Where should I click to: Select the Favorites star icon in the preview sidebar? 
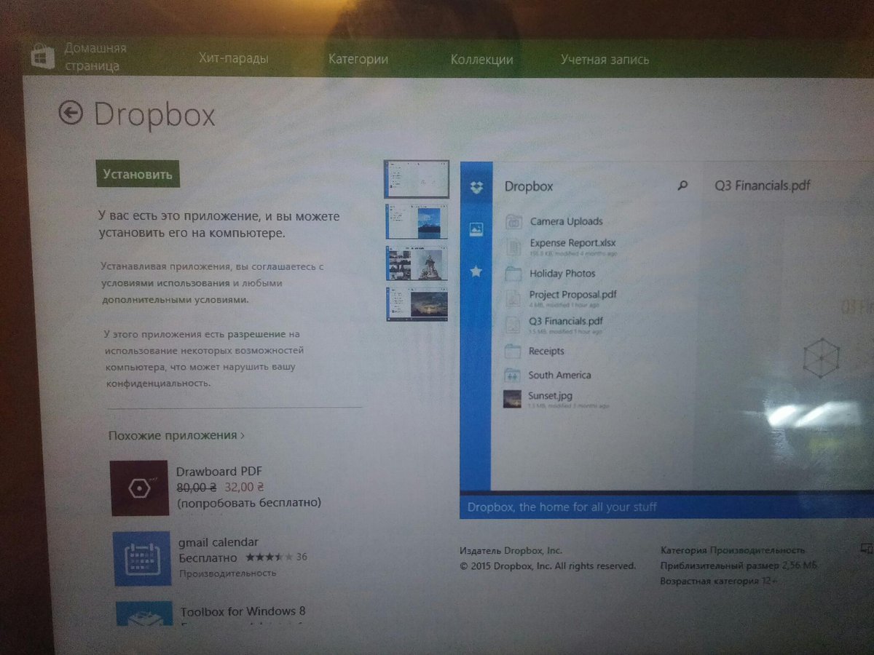point(476,271)
